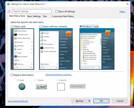Screen dimensions: 134x108
Task: Click the Search settings input field
Action: 32,11
